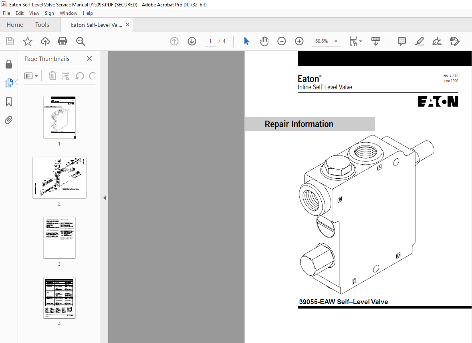Image resolution: width=472 pixels, height=343 pixels.
Task: Click the 'No. 7-515' document number
Action: tap(451, 76)
